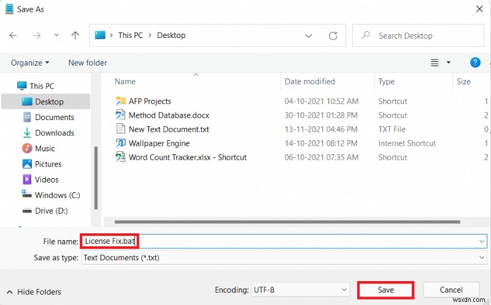Image resolution: width=491 pixels, height=305 pixels.
Task: Open view options dropdown arrow
Action: (x=449, y=62)
